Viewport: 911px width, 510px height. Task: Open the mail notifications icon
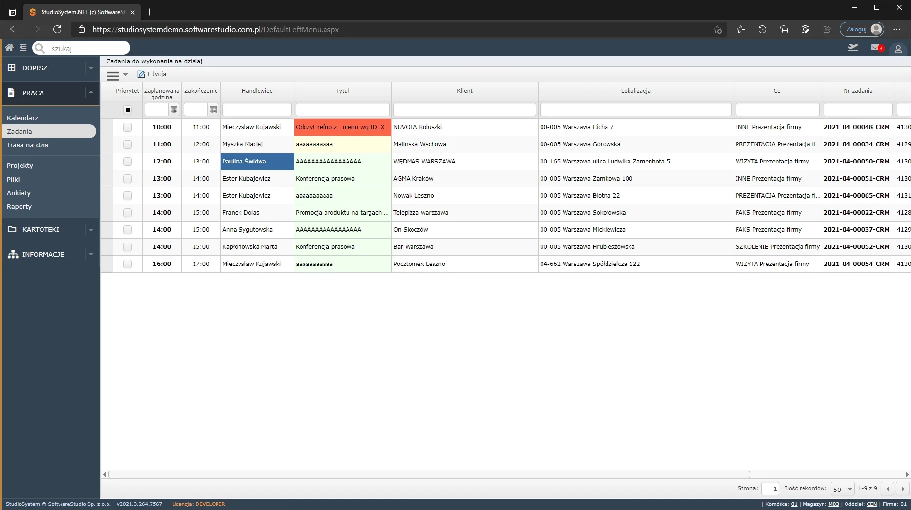coord(876,48)
